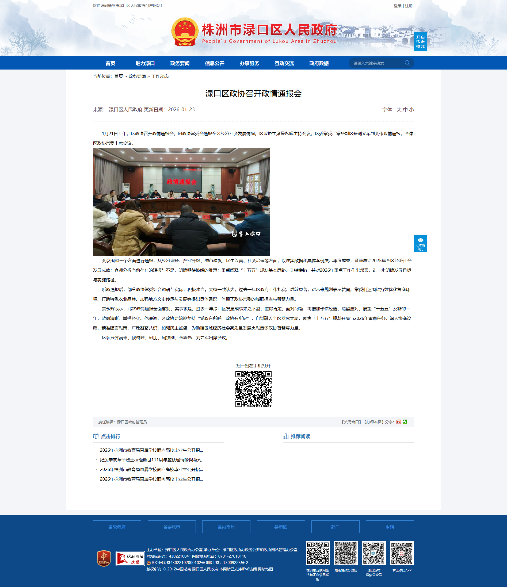Click the keyword search input field
507x587 pixels.
coord(377,63)
